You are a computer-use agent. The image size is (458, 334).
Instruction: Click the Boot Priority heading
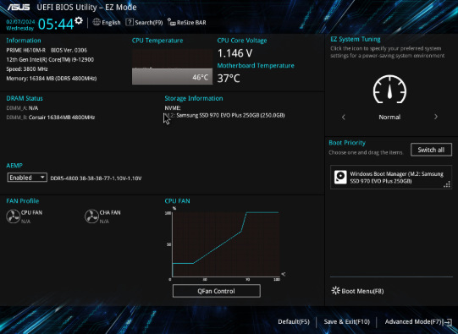(x=347, y=143)
